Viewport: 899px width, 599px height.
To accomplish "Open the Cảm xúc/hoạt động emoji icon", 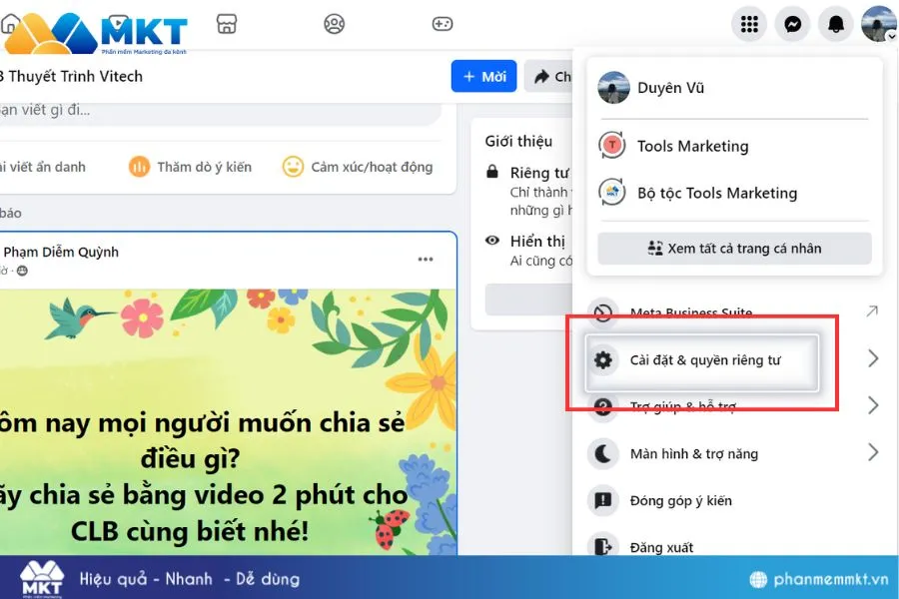I will point(293,167).
